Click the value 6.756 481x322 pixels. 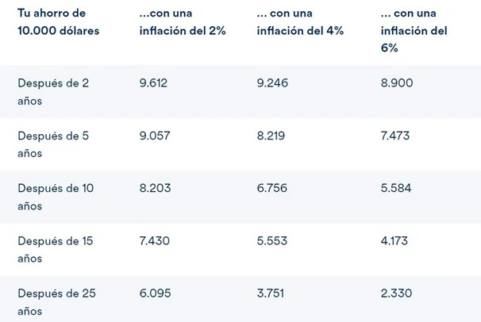[x=272, y=188]
